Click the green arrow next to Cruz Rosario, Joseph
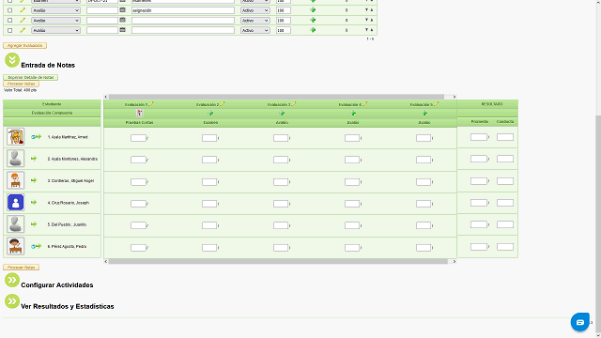Viewport: 601px width, 338px height. [34, 203]
